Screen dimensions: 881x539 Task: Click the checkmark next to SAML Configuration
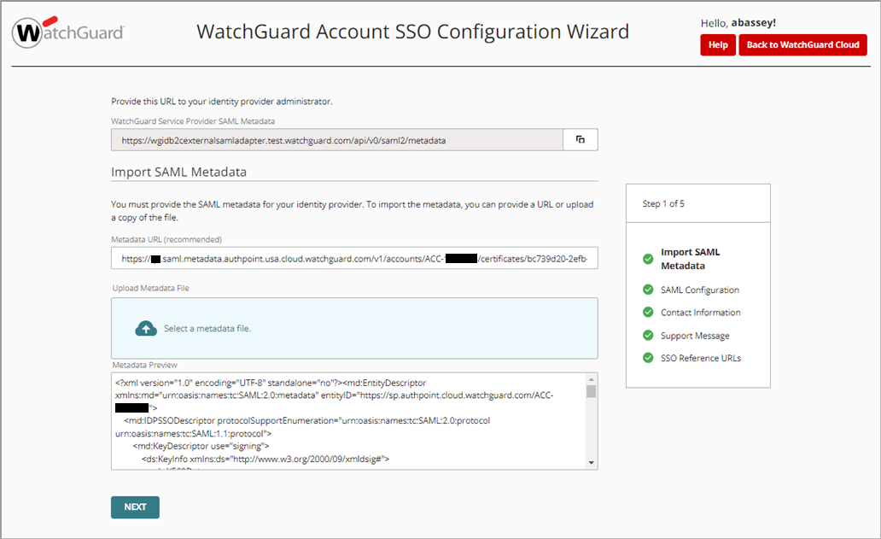(x=648, y=290)
